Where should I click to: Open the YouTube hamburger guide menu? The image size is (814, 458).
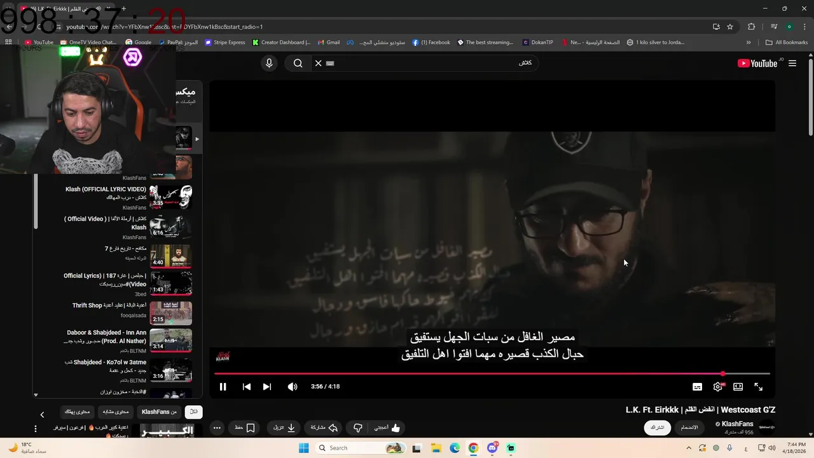click(x=792, y=63)
